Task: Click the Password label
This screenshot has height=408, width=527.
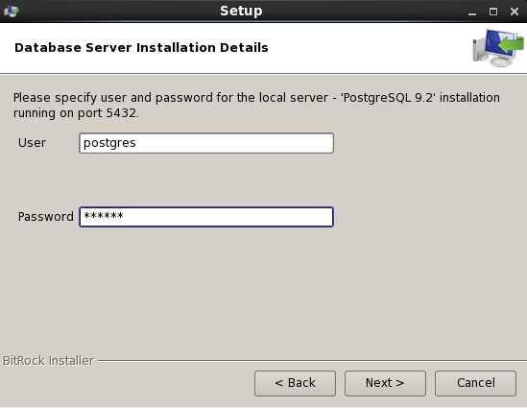Action: 46,217
